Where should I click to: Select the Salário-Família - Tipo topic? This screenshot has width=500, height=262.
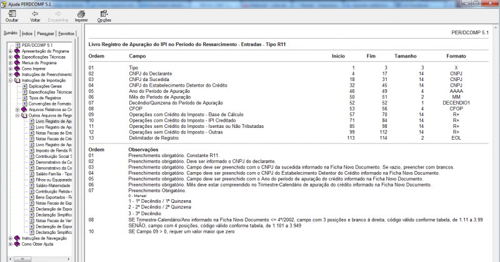click(54, 174)
